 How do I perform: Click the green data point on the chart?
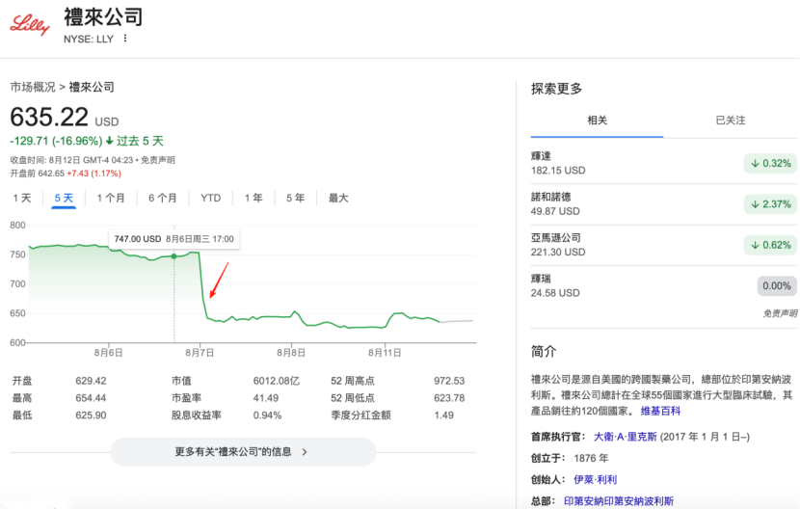[x=174, y=256]
